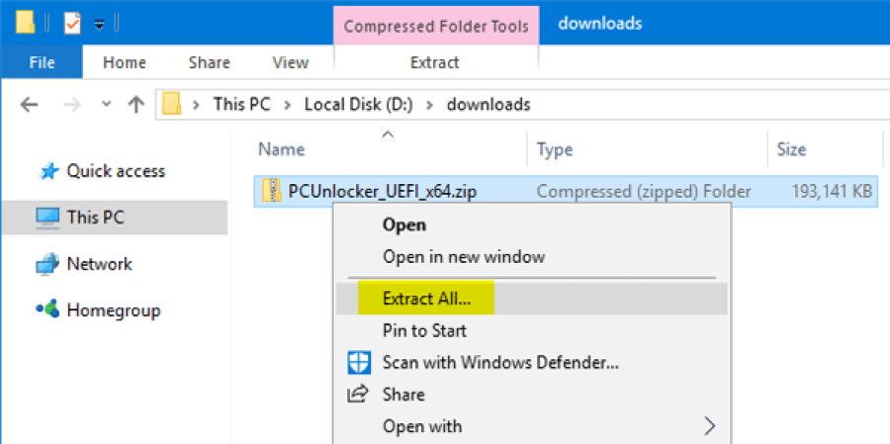Click the Properties checkmark quick access icon
The height and width of the screenshot is (444, 890).
[x=72, y=24]
